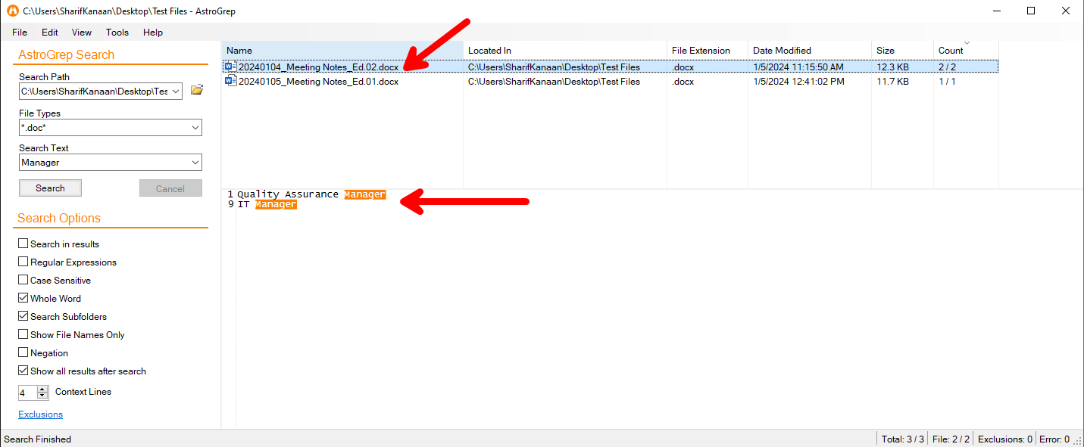Click the Size column header

886,51
